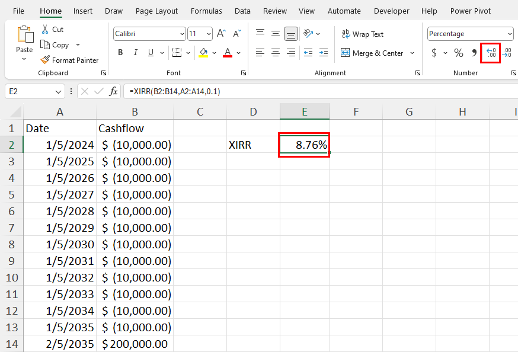The width and height of the screenshot is (518, 352).
Task: Apply Percent Style format
Action: pos(459,53)
